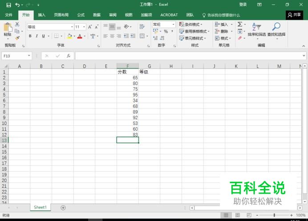Click the Name Box showing F13
The width and height of the screenshot is (308, 221).
coord(14,56)
